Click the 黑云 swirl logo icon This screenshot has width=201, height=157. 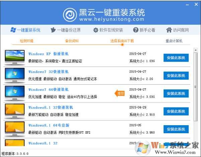click(x=70, y=15)
